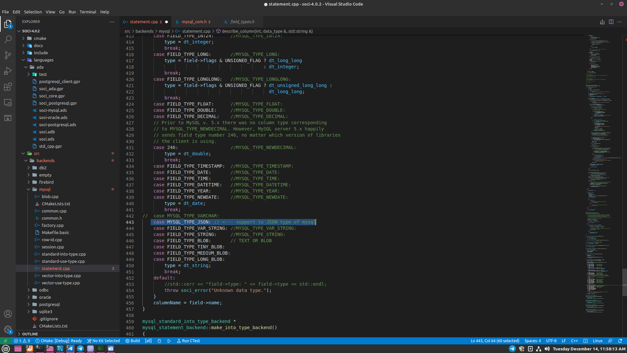Open Run and Debug view
The height and width of the screenshot is (353, 627).
8,71
